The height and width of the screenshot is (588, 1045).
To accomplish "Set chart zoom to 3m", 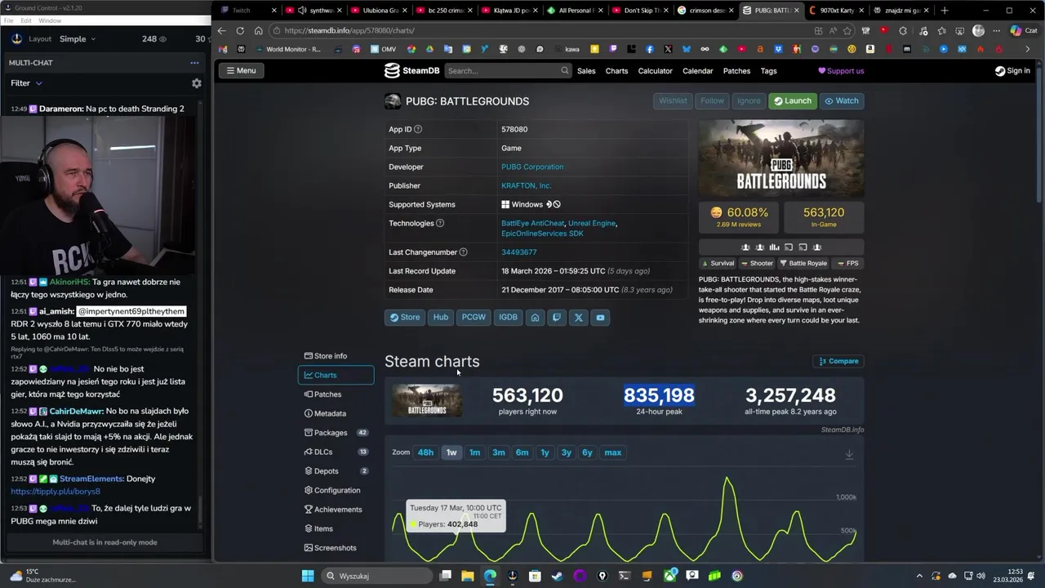I will click(x=498, y=452).
